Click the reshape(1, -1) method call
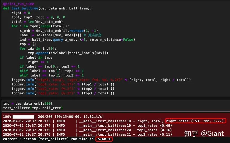The image size is (230, 143). 84,31
